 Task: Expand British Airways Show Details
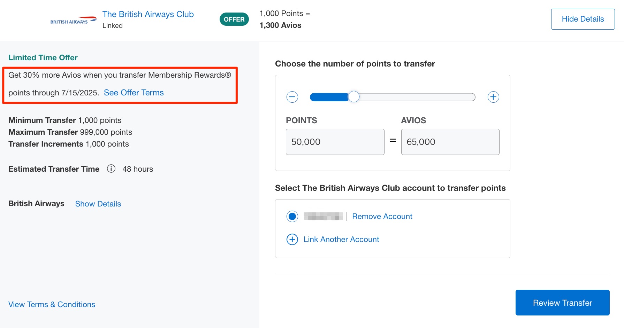[98, 204]
